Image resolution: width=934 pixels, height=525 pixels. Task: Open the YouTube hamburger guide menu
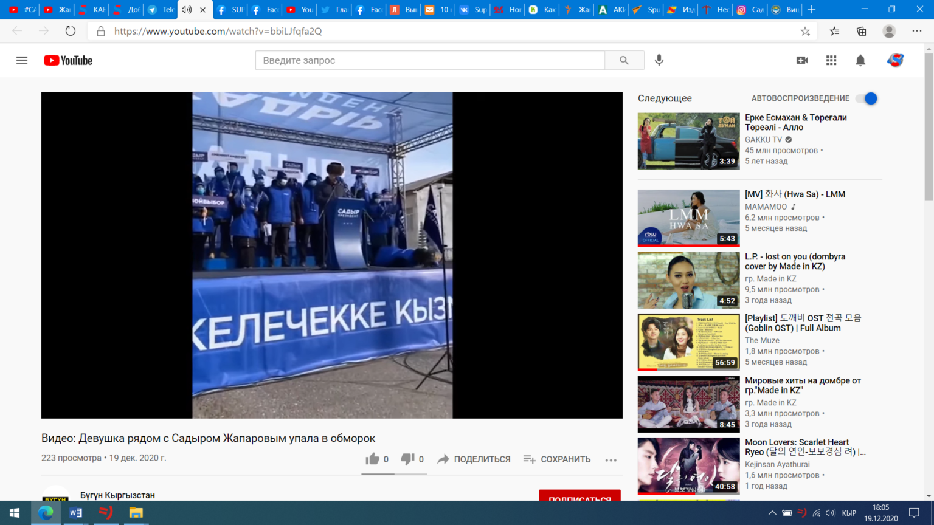point(22,60)
